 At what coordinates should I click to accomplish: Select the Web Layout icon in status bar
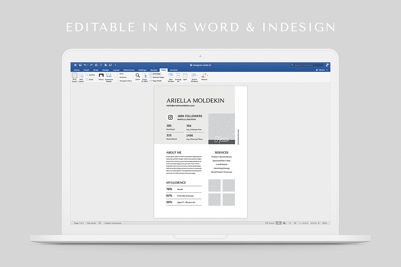tap(284, 223)
